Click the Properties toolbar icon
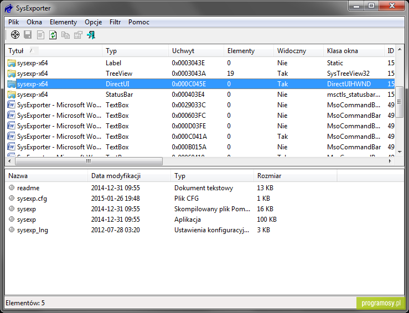This screenshot has width=409, height=313. 78,35
